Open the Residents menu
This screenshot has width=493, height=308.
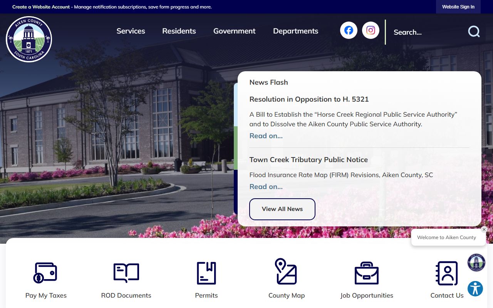click(x=179, y=31)
